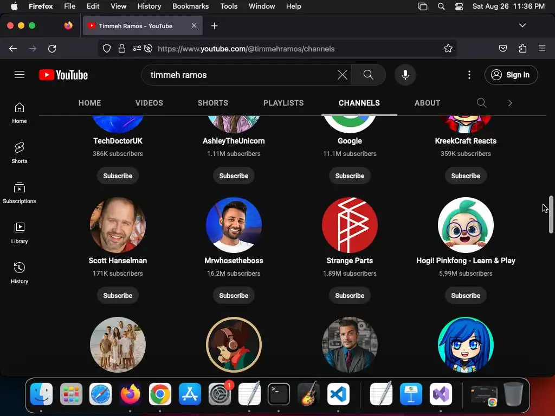The height and width of the screenshot is (416, 555).
Task: Open Subscriptions in the sidebar
Action: (x=20, y=193)
